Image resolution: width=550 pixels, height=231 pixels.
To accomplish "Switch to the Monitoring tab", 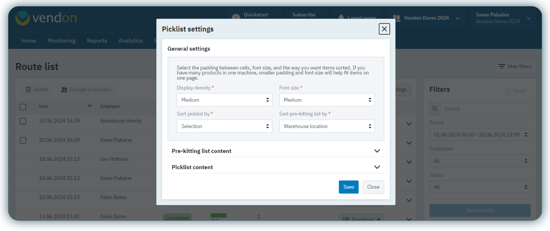I will 61,40.
